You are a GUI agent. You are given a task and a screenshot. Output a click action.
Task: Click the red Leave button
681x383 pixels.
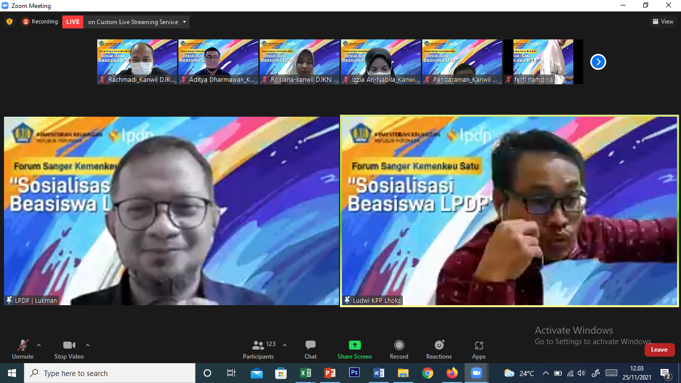click(659, 350)
